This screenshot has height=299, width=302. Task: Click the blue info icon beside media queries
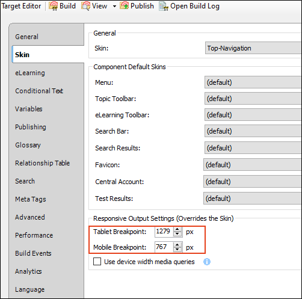207,262
